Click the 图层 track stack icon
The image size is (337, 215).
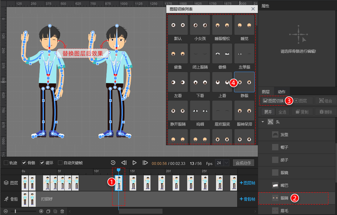click(6, 183)
